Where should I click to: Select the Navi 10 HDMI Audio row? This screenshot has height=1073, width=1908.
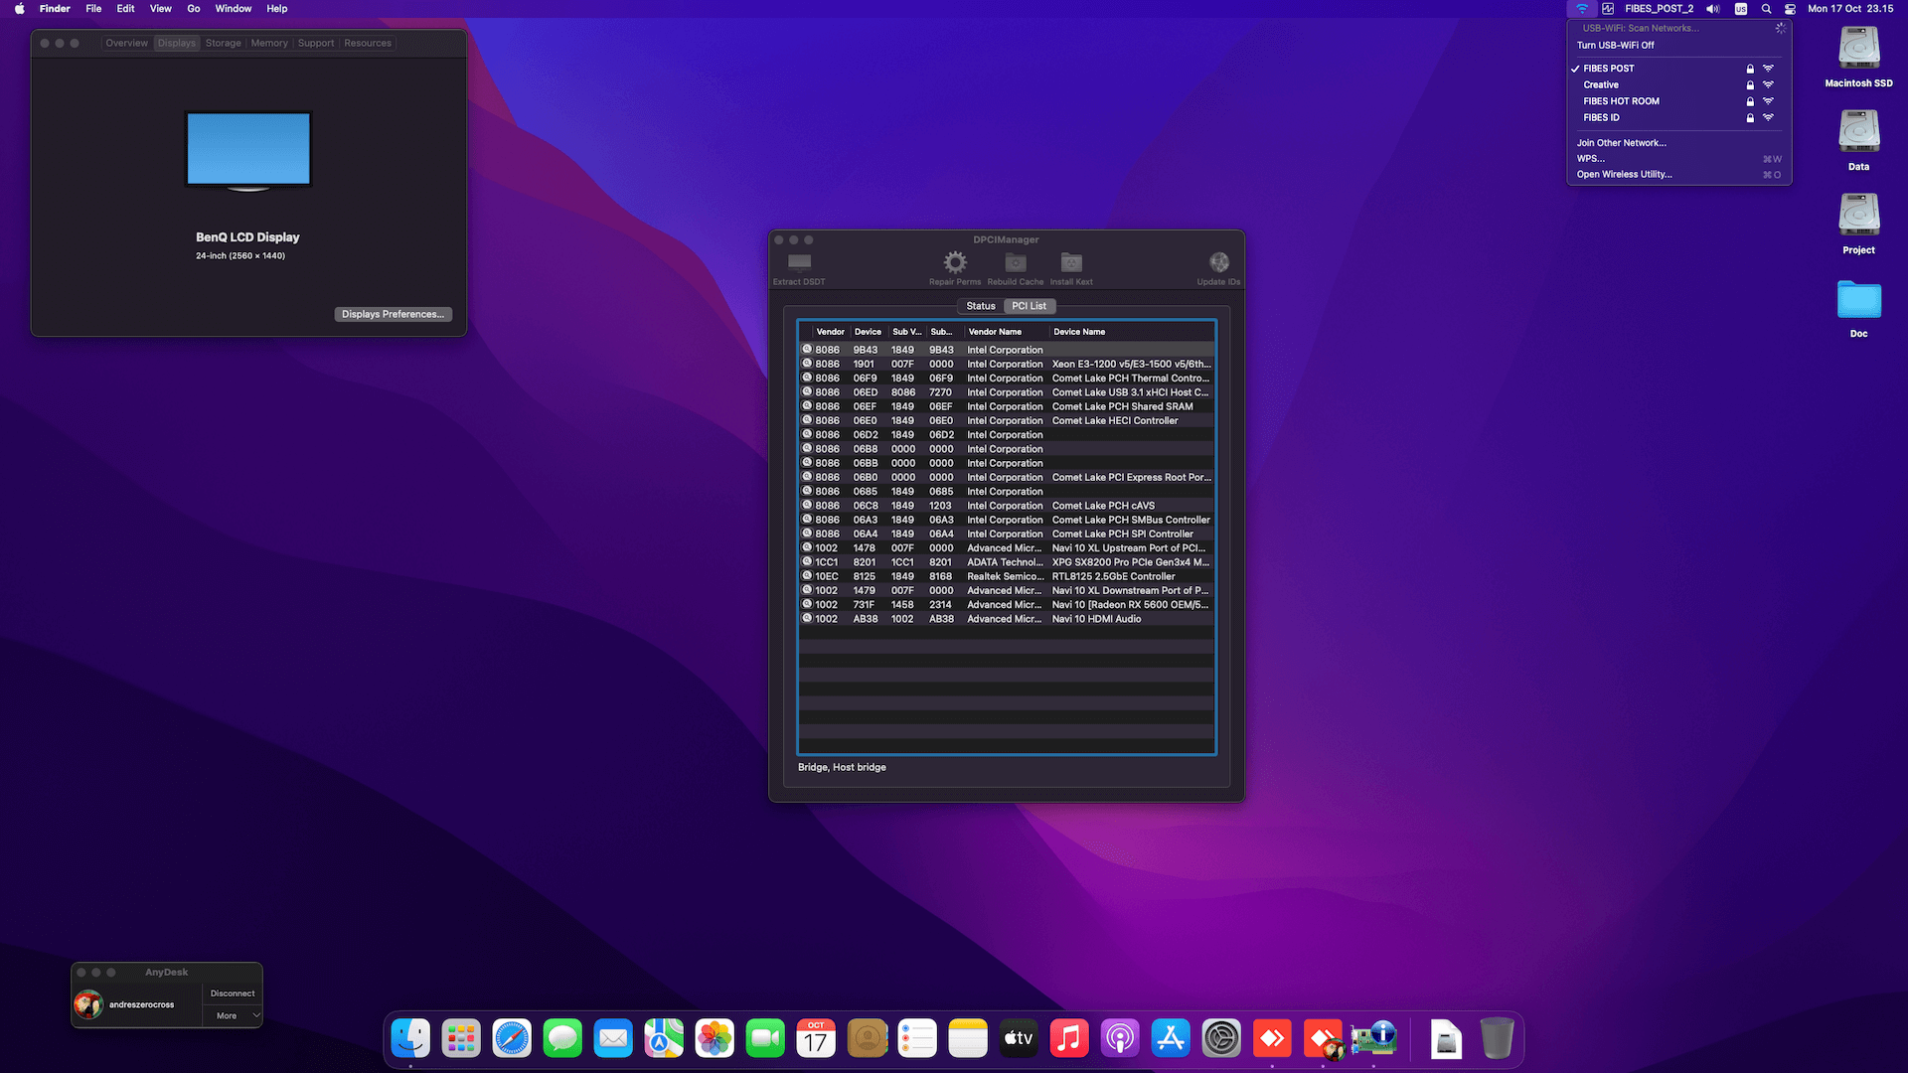click(x=1007, y=619)
